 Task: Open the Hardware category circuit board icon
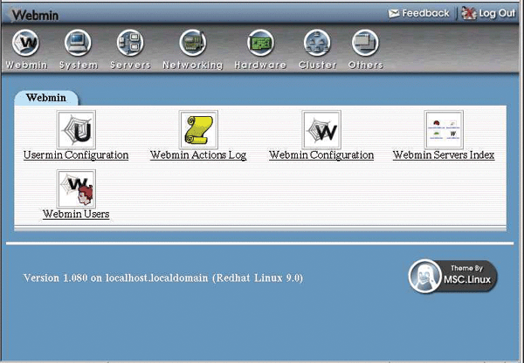[x=260, y=43]
